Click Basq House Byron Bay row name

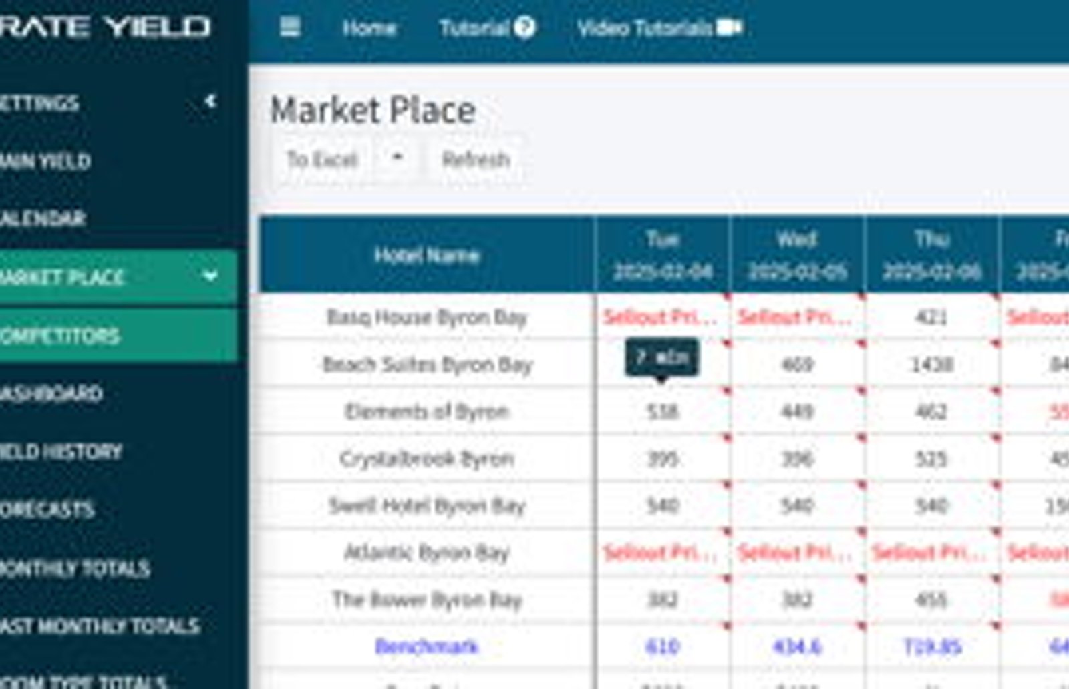[x=427, y=316]
